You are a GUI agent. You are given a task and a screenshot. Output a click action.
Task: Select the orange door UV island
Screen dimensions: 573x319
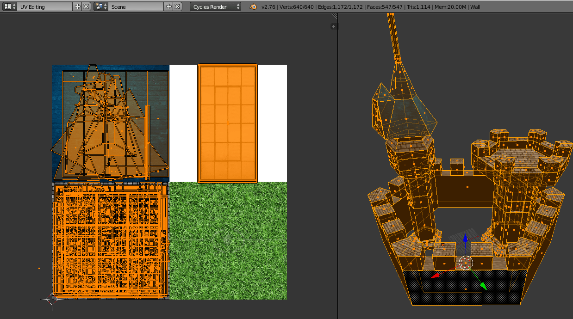click(228, 123)
